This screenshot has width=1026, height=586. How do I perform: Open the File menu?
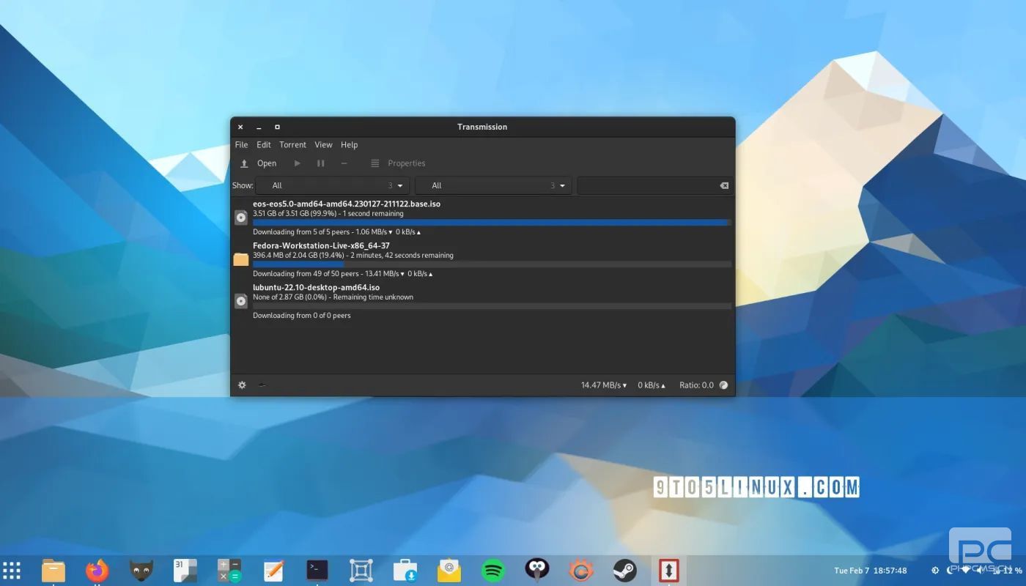241,145
